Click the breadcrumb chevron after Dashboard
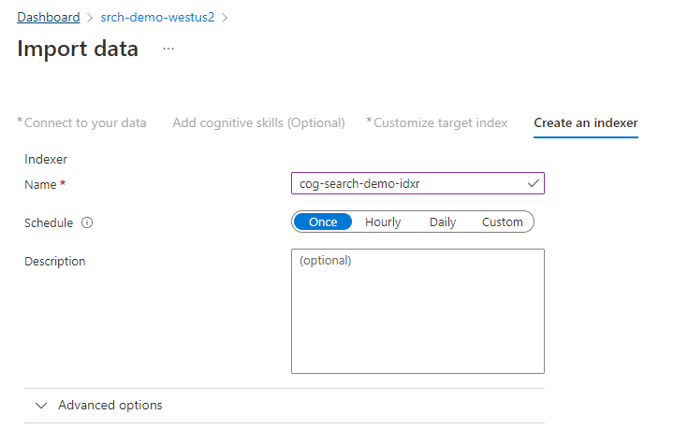 point(88,18)
